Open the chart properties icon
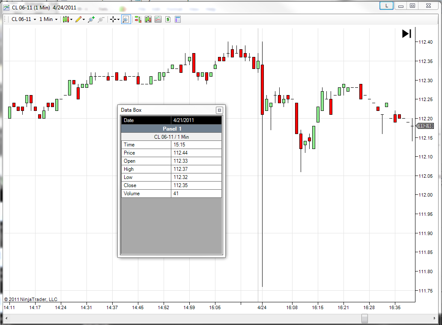Screen dimensions: 442x325 178,19
